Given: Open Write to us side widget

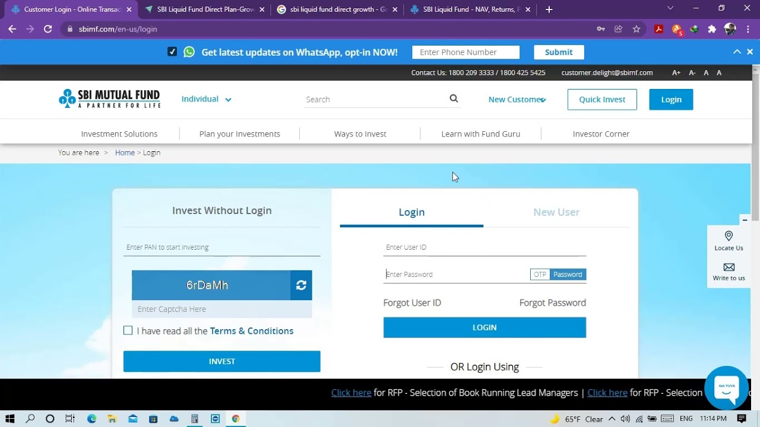Looking at the screenshot, I should click(x=729, y=272).
